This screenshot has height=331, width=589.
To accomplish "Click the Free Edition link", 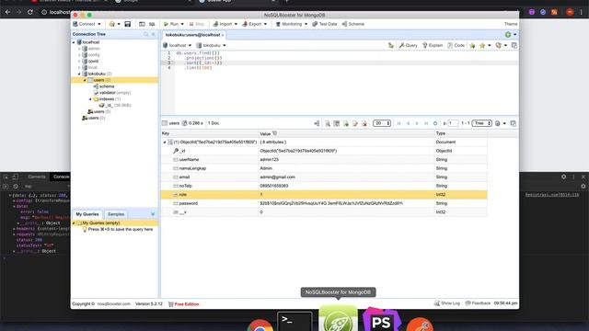I will point(184,304).
